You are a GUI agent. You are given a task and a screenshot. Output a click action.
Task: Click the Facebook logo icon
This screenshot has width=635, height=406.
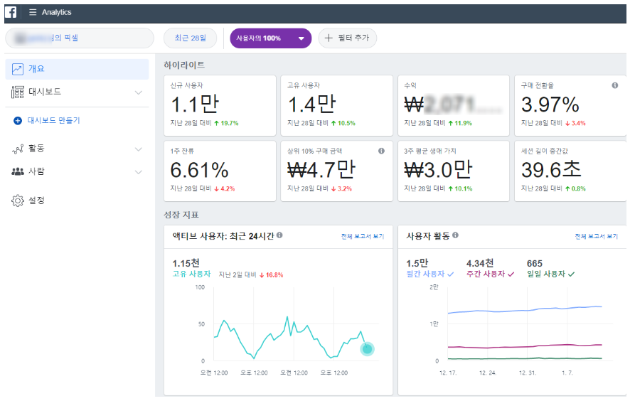coord(11,12)
